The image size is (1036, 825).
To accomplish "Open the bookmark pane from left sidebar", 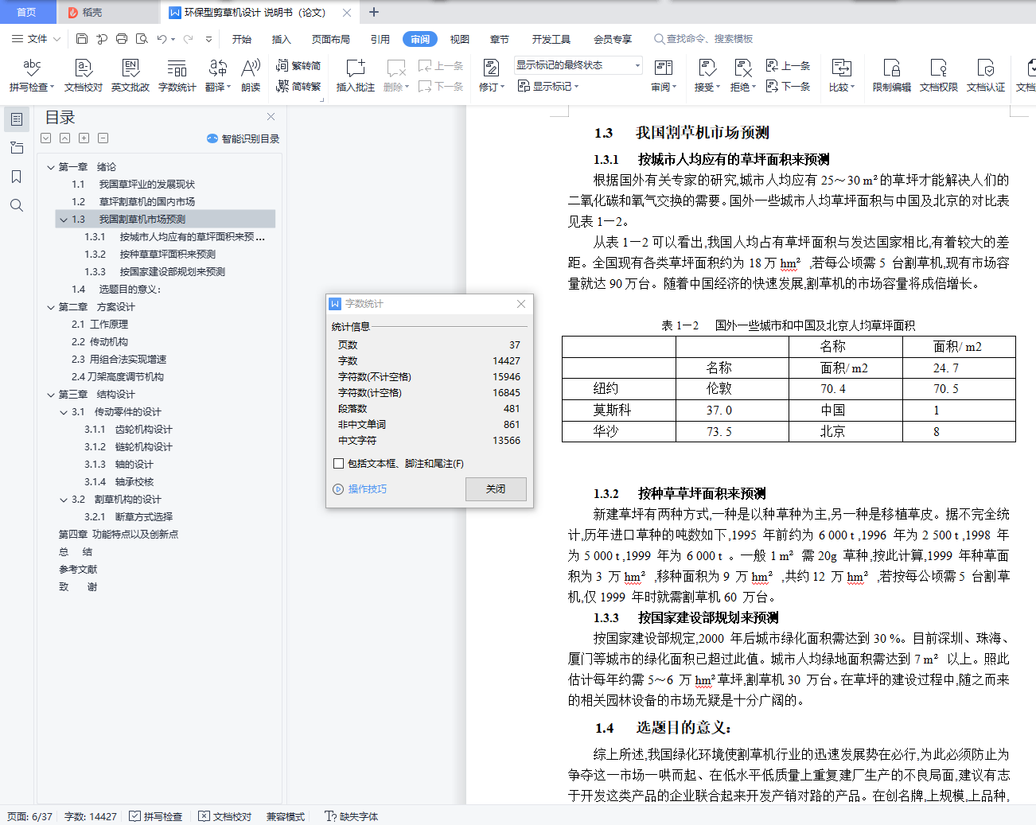I will tap(16, 177).
